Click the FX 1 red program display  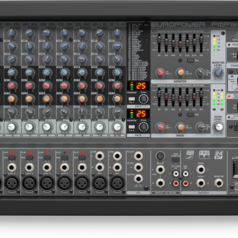click(x=141, y=86)
